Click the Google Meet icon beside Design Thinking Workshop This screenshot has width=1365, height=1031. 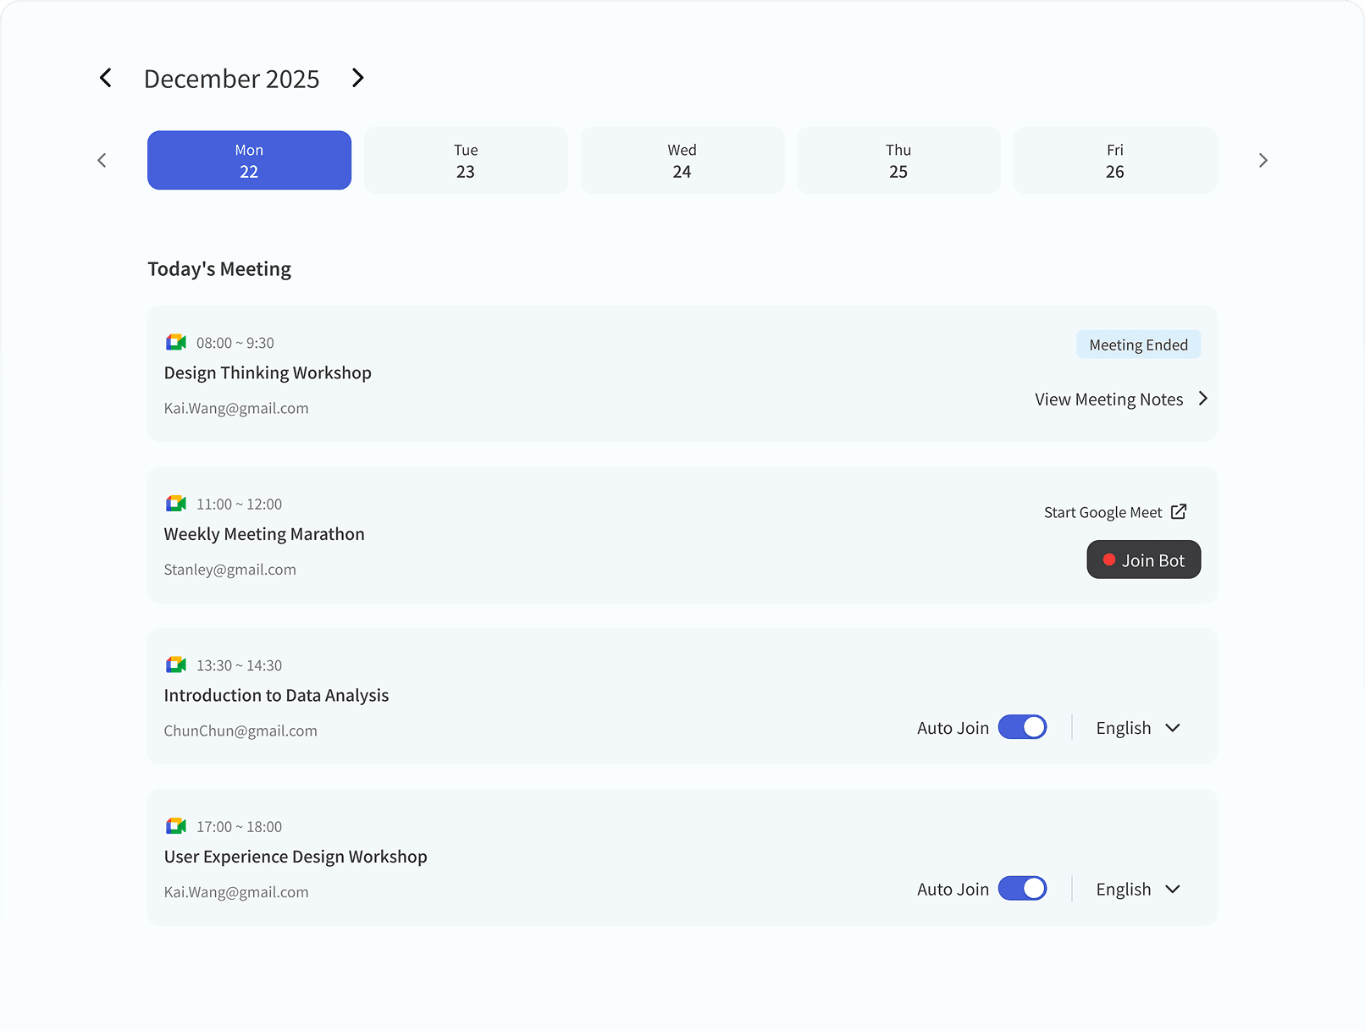[175, 342]
